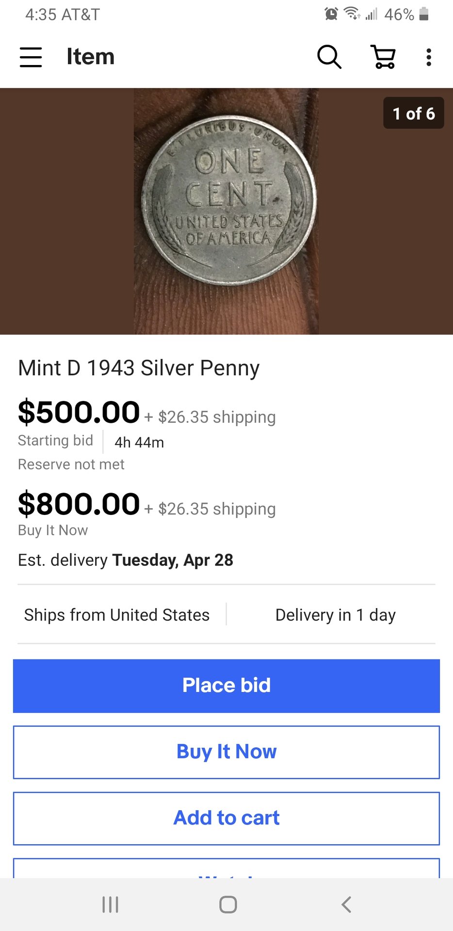Place a bid on the item
This screenshot has width=453, height=931.
[226, 686]
